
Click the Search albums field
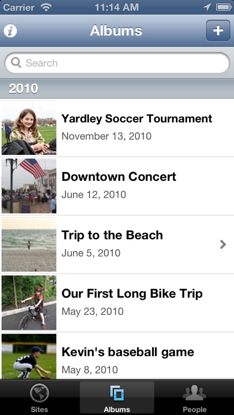click(x=117, y=63)
